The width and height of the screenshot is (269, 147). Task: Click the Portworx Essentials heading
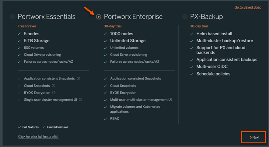click(x=47, y=17)
